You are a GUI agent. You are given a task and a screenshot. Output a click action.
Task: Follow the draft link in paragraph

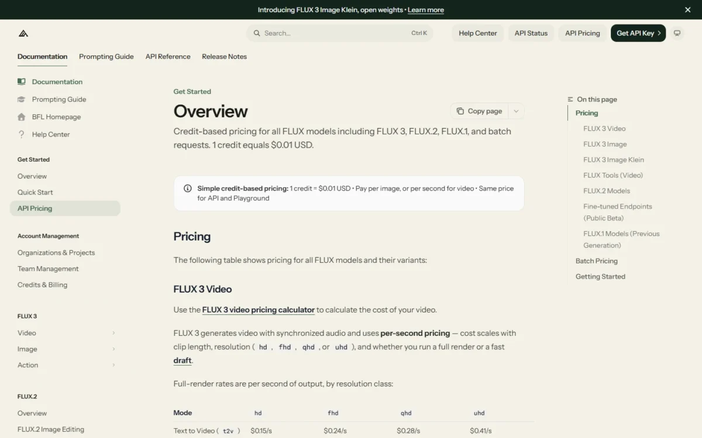(183, 360)
